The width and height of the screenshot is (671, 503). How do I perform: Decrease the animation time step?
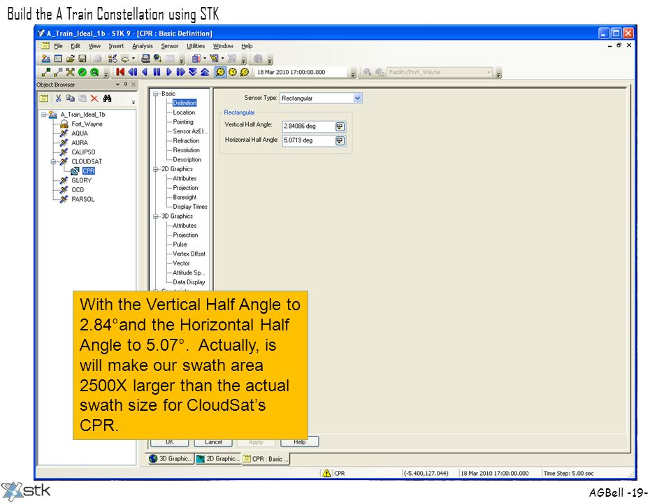tap(193, 72)
